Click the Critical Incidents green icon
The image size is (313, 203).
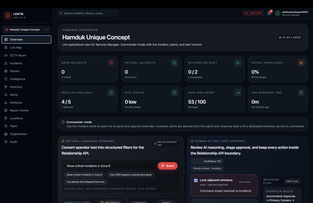coord(174,62)
